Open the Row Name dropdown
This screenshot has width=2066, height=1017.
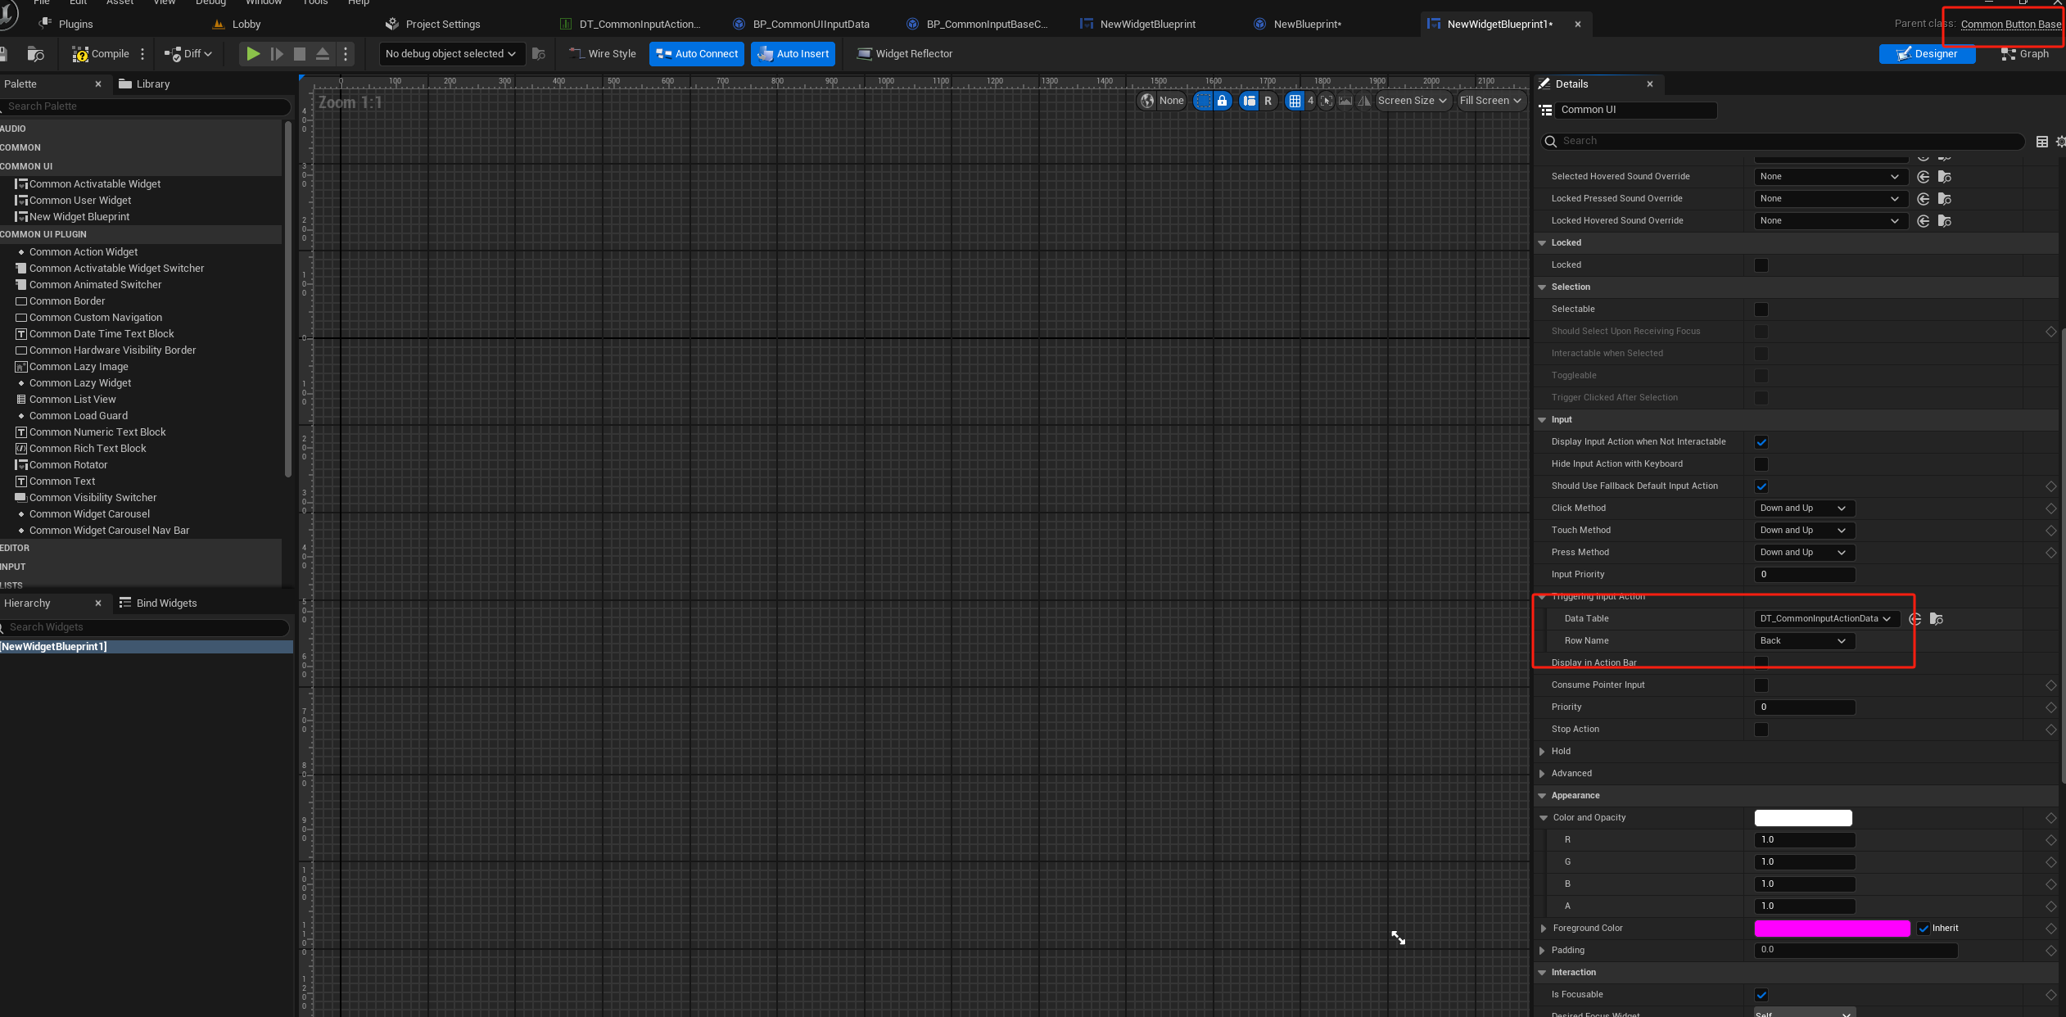1804,641
